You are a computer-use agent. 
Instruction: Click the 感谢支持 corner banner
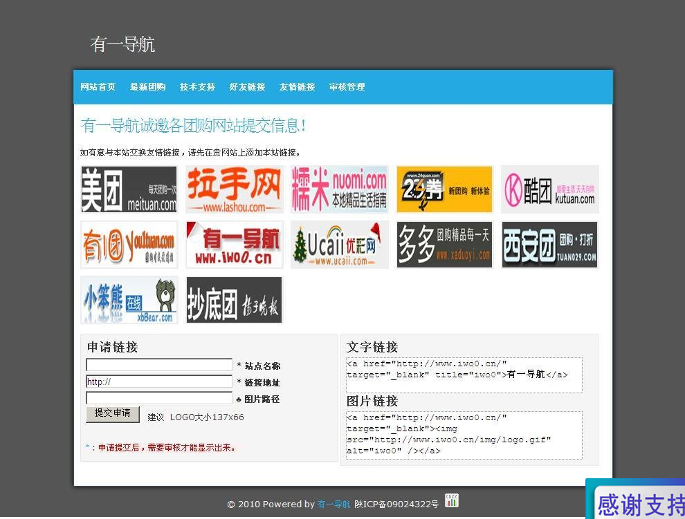636,499
